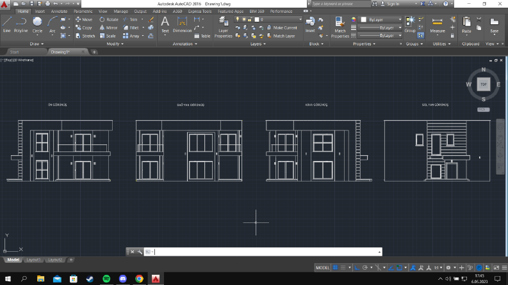Toggle snap mode in status bar
This screenshot has width=508, height=285.
(343, 268)
